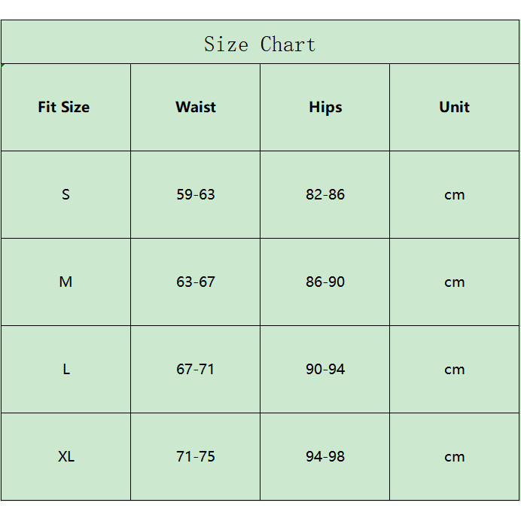521x521 pixels.
Task: Select the Unit column header
Action: click(x=454, y=107)
